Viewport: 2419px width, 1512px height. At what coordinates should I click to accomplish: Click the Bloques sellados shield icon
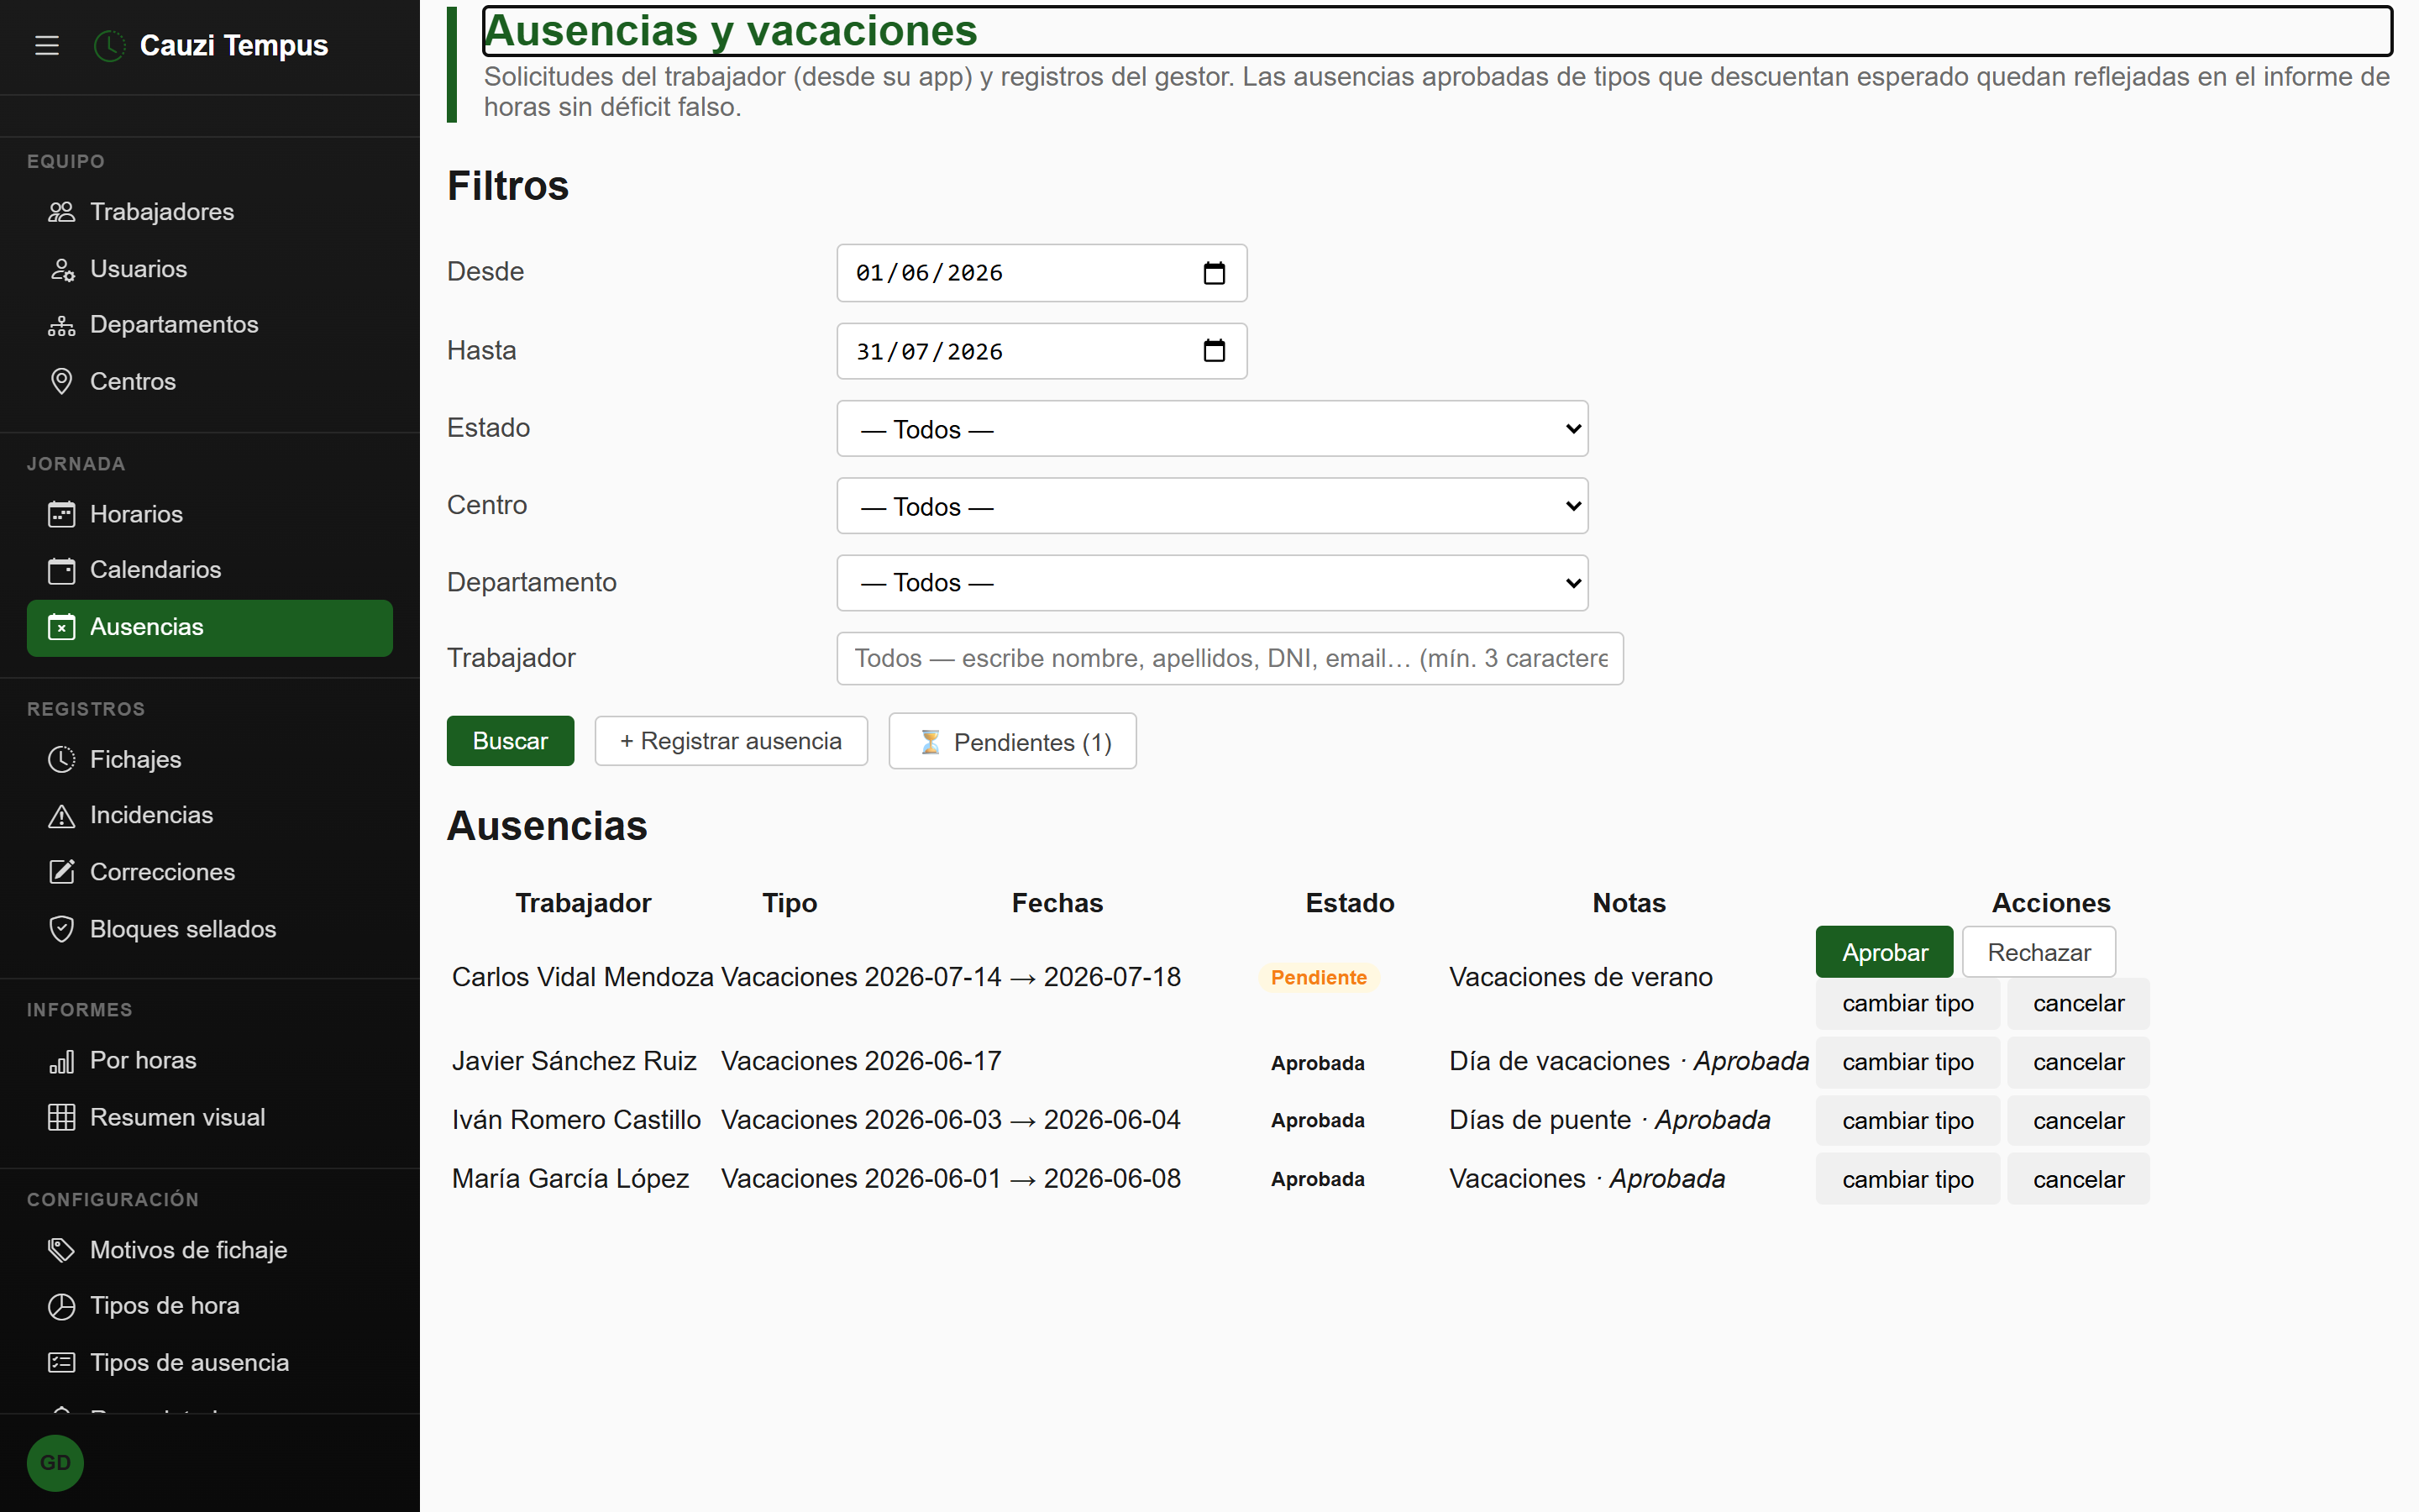[x=62, y=929]
